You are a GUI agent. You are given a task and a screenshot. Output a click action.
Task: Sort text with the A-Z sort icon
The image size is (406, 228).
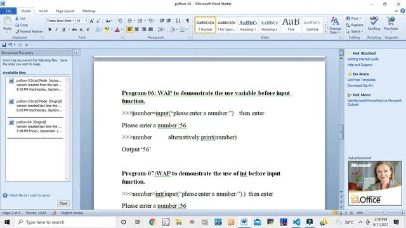point(178,21)
